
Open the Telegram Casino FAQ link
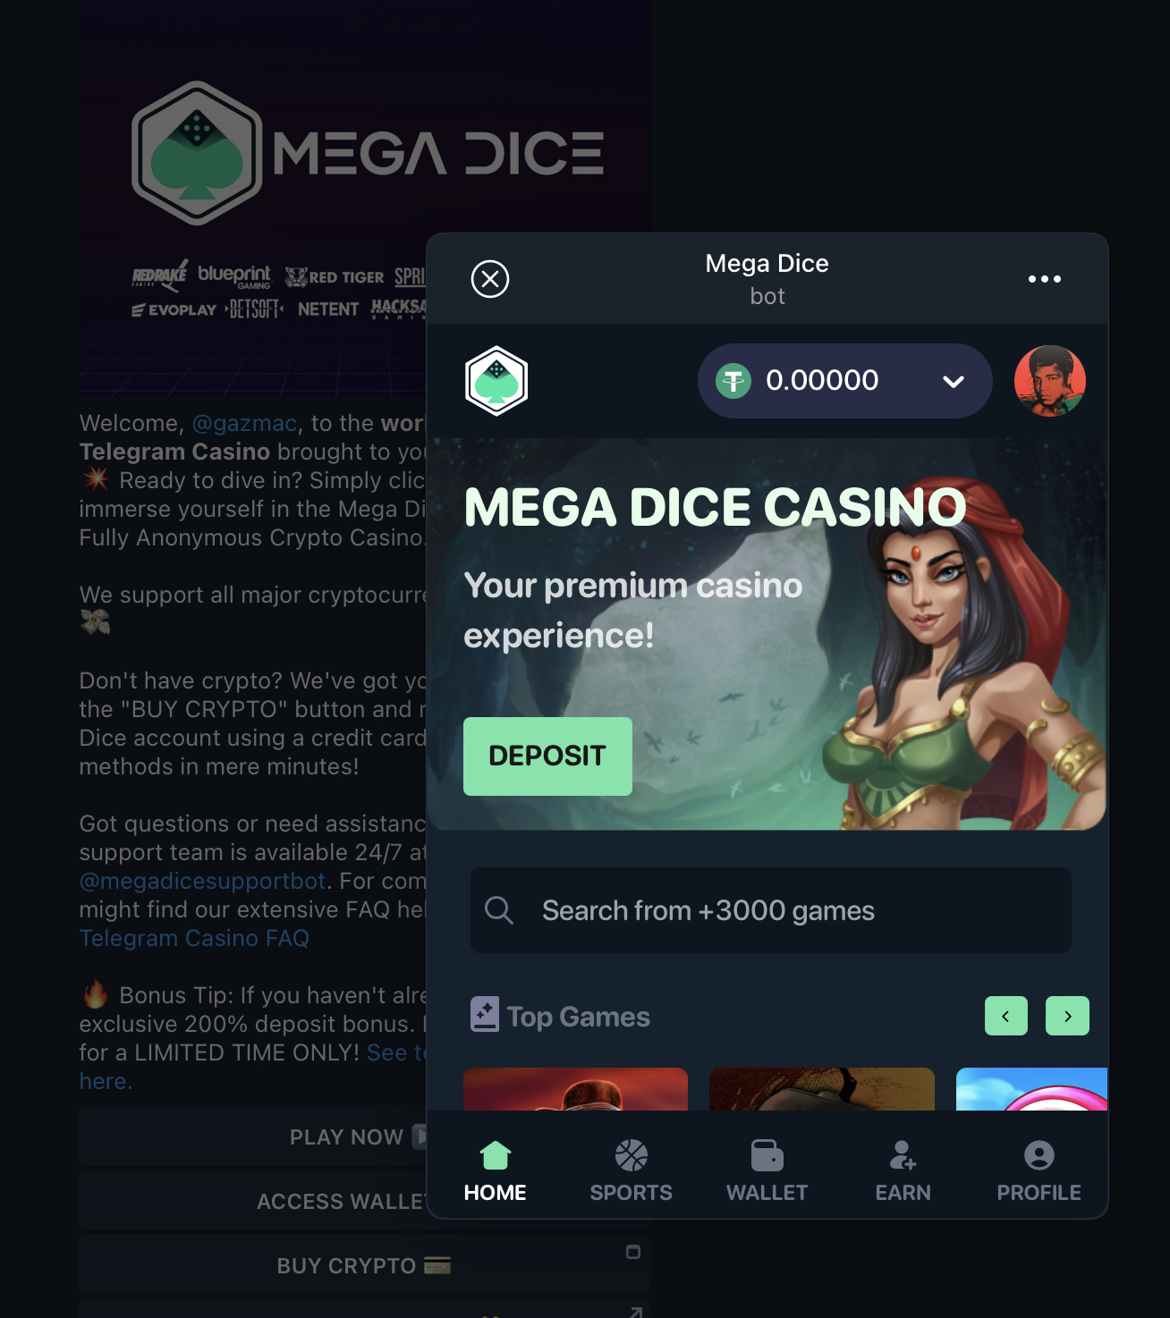[x=194, y=938]
